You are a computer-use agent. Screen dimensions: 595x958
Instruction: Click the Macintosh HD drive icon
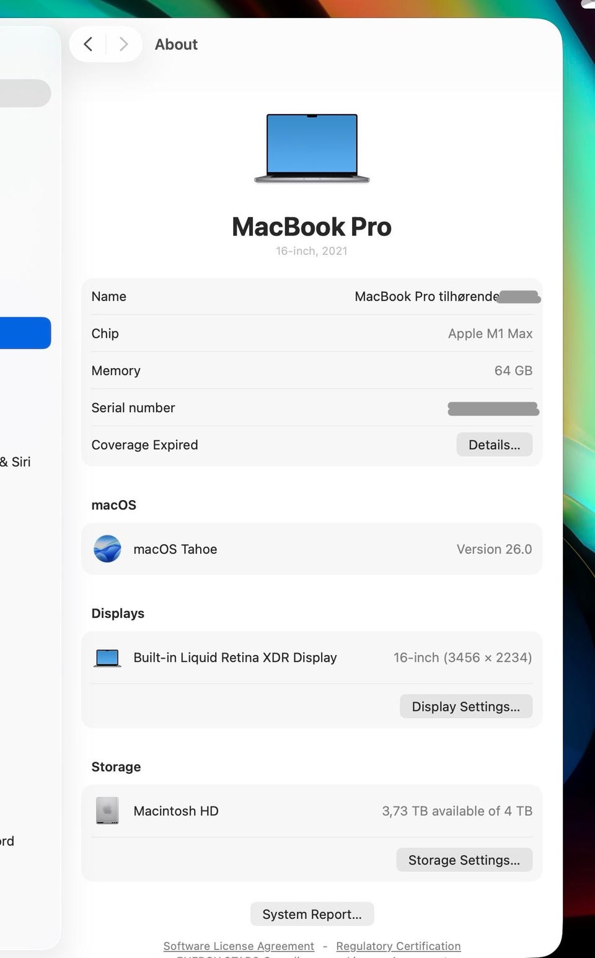pyautogui.click(x=107, y=811)
